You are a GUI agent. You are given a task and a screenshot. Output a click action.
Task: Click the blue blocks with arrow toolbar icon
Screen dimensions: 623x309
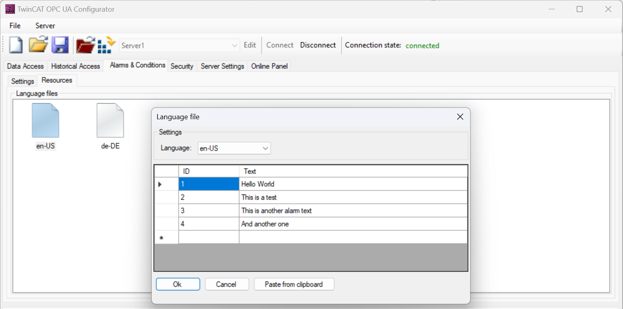tap(107, 45)
